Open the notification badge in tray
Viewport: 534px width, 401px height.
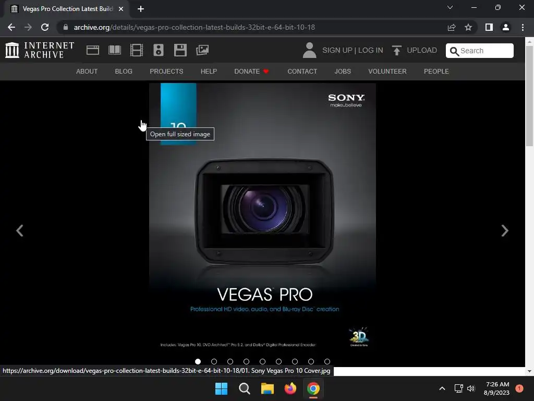click(x=519, y=388)
